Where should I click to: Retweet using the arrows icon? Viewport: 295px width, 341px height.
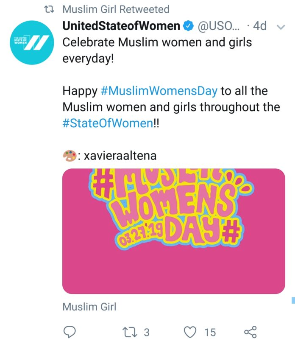pyautogui.click(x=130, y=332)
